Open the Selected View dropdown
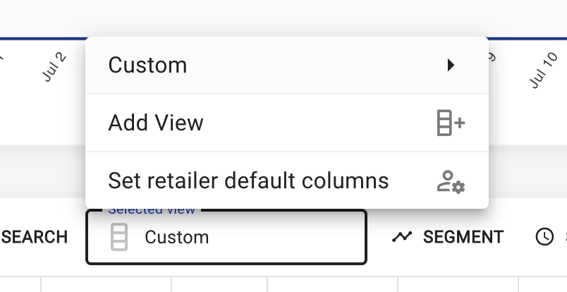 226,238
